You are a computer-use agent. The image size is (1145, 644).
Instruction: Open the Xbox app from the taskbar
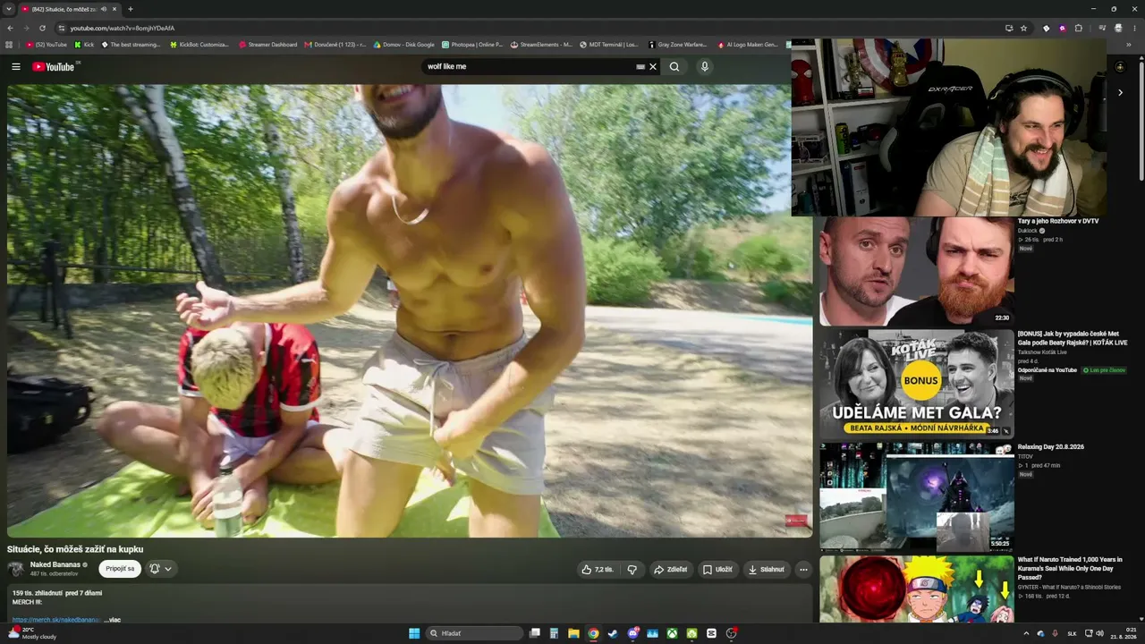coord(671,633)
